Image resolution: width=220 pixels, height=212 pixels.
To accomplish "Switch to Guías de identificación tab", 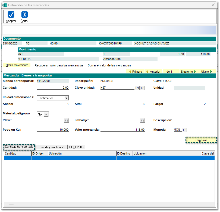I will 51,147.
